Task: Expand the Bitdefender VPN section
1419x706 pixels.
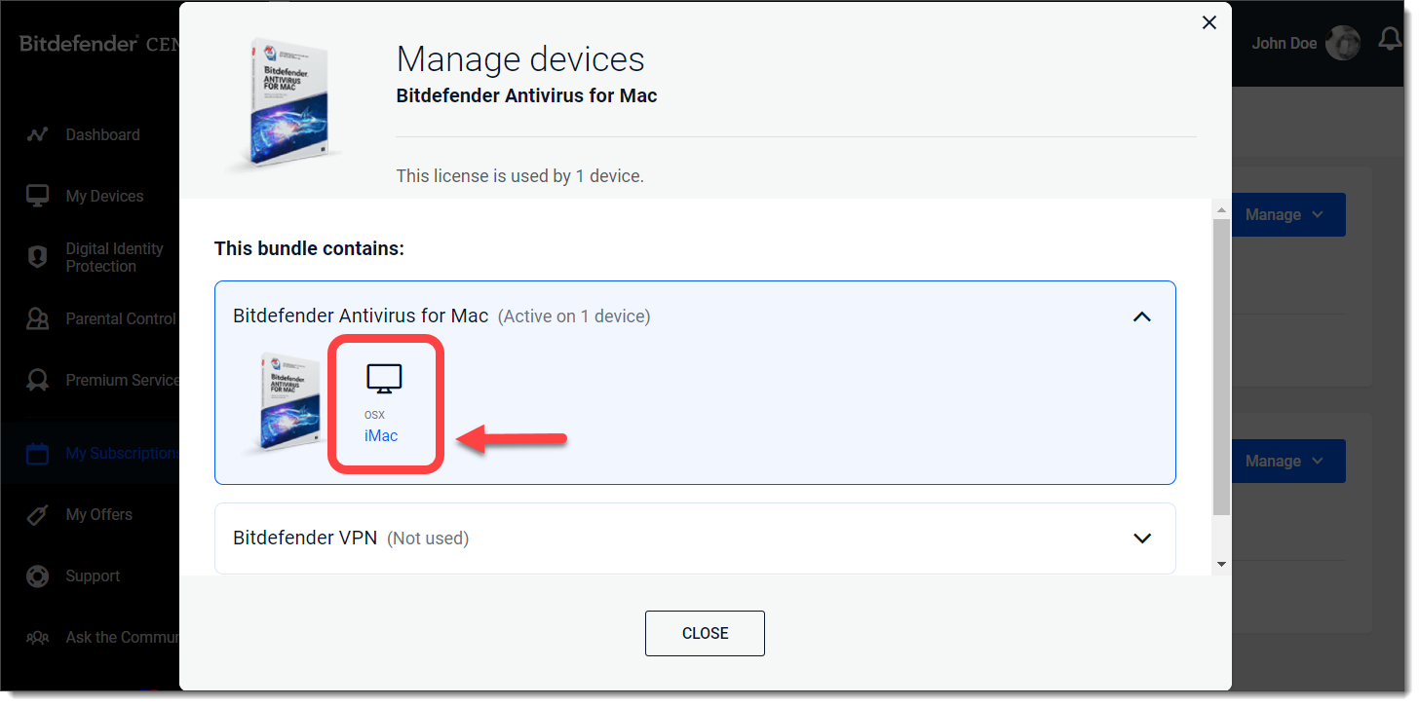Action: pyautogui.click(x=1141, y=537)
